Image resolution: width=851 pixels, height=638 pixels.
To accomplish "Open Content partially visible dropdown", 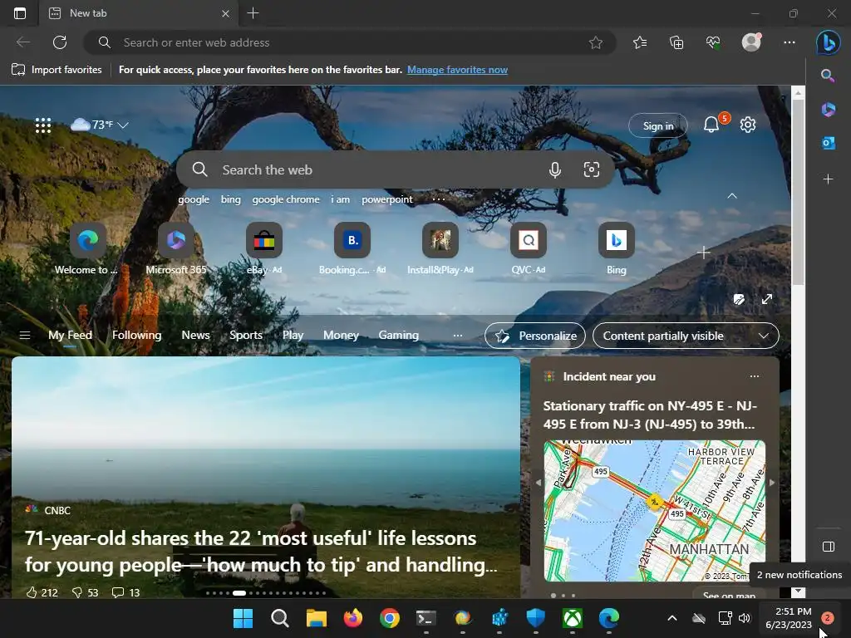I will point(686,336).
